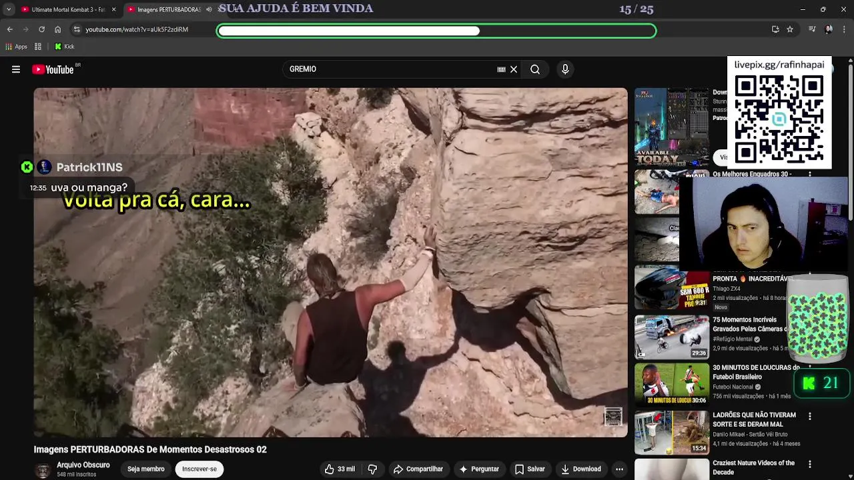Click the browser address bar URL
Image resolution: width=854 pixels, height=480 pixels.
pyautogui.click(x=137, y=29)
